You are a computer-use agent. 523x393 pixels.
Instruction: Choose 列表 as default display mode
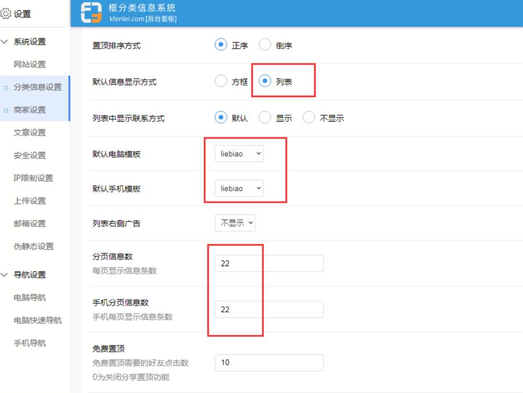(x=265, y=81)
